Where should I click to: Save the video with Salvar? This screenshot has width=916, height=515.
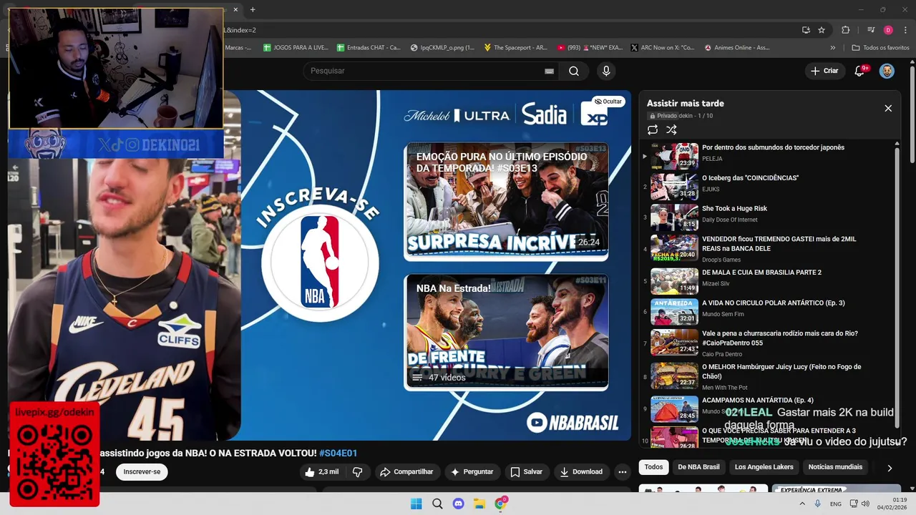coord(526,472)
